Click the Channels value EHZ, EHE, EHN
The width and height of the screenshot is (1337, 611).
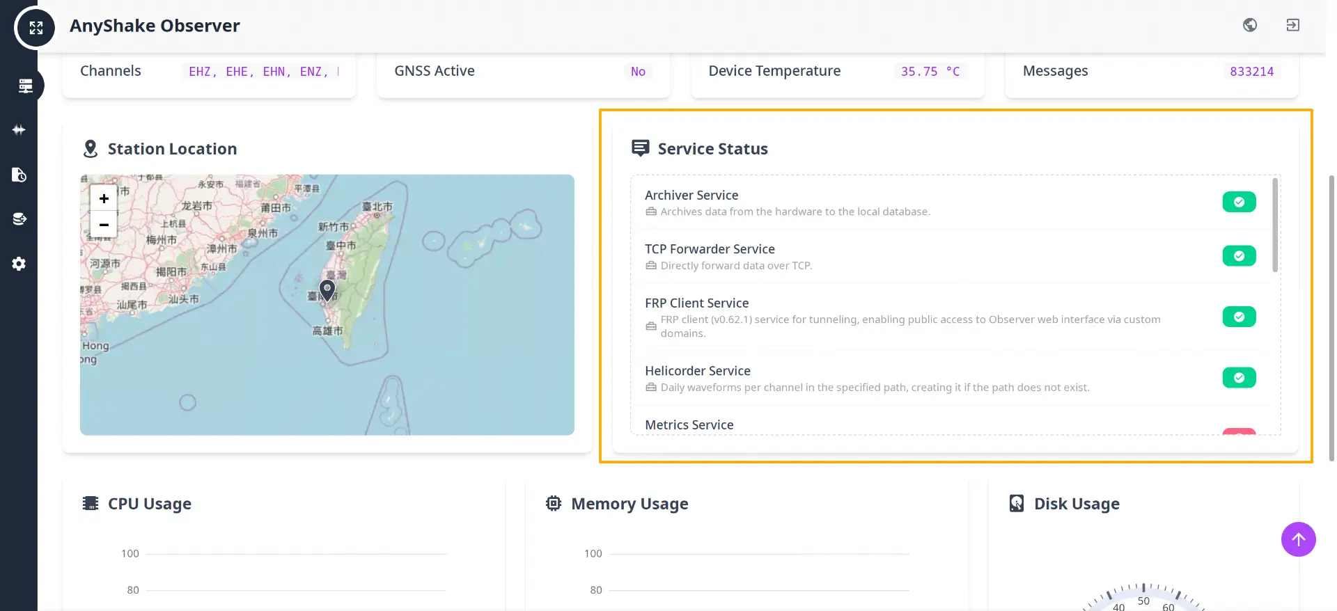click(x=262, y=71)
